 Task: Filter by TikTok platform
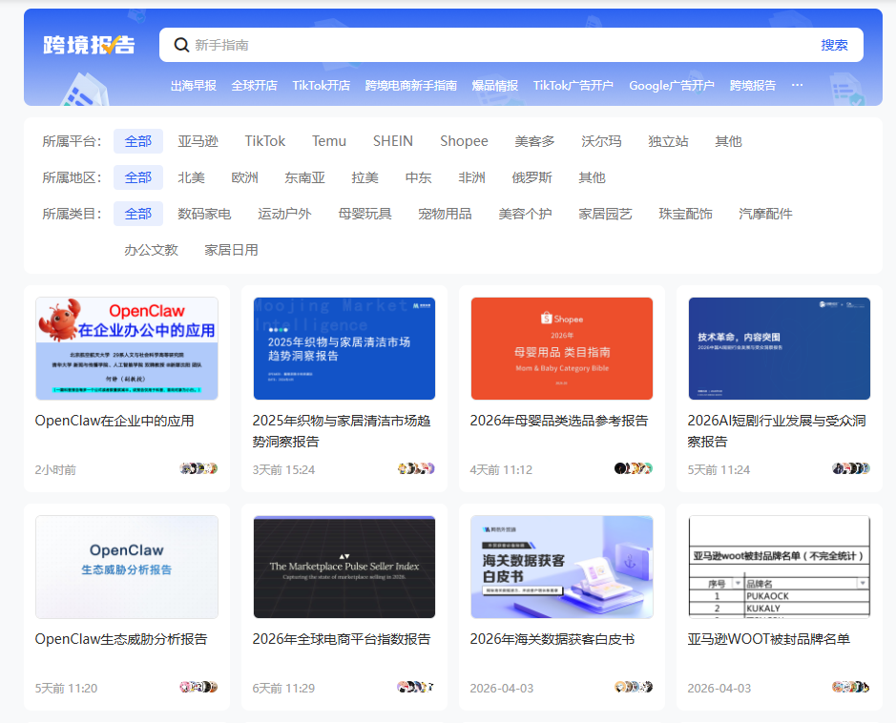(264, 141)
